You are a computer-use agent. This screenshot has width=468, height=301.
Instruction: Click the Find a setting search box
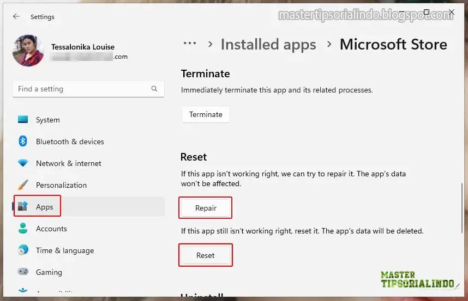[x=88, y=89]
